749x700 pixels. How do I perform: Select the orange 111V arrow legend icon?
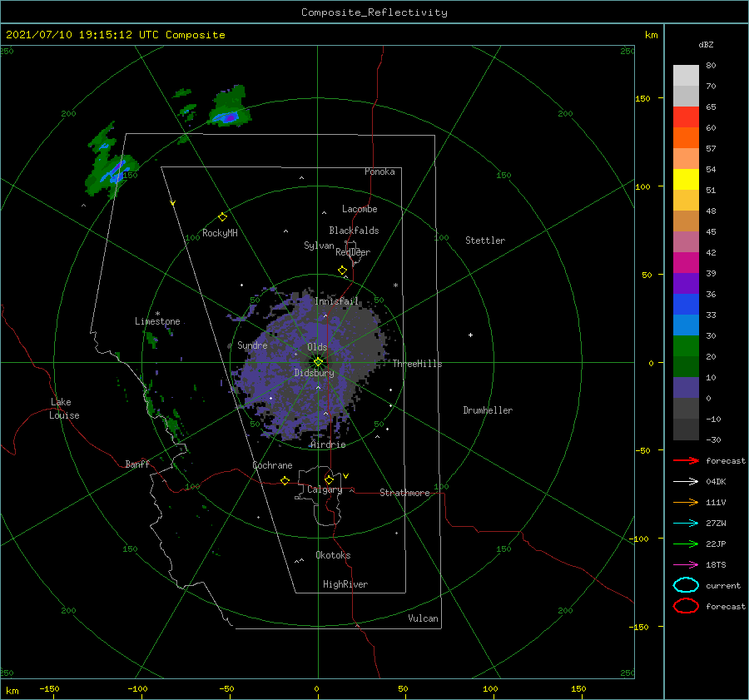pos(686,502)
